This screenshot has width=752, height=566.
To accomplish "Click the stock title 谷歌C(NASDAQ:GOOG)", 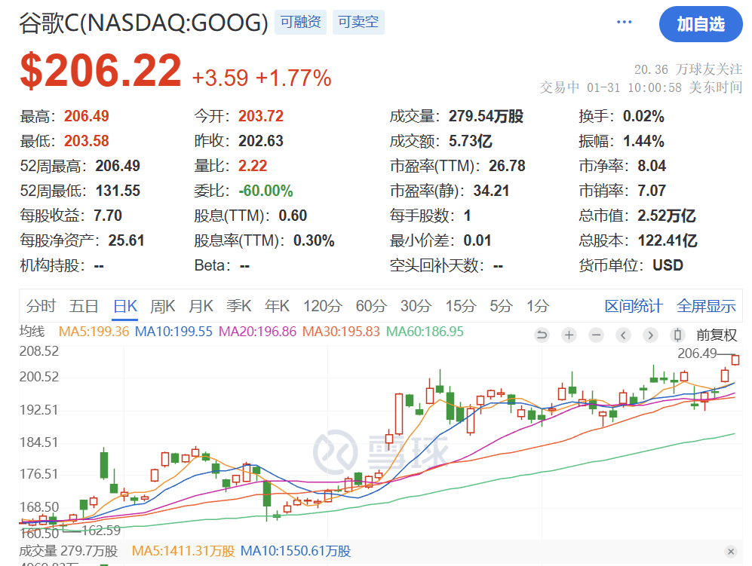I will [x=143, y=23].
